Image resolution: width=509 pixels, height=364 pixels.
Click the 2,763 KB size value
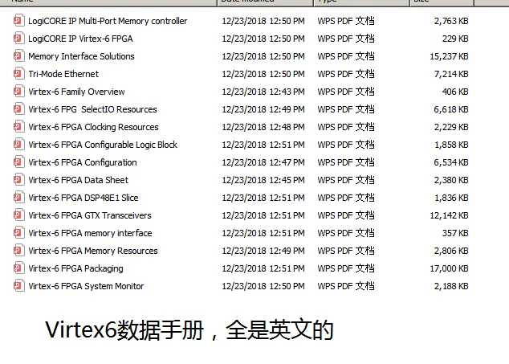451,21
